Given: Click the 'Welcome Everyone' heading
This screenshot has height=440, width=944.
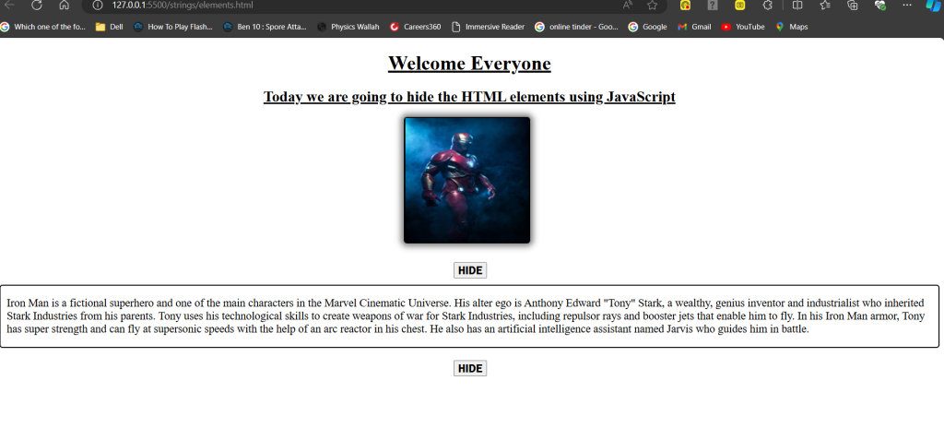Looking at the screenshot, I should point(469,64).
